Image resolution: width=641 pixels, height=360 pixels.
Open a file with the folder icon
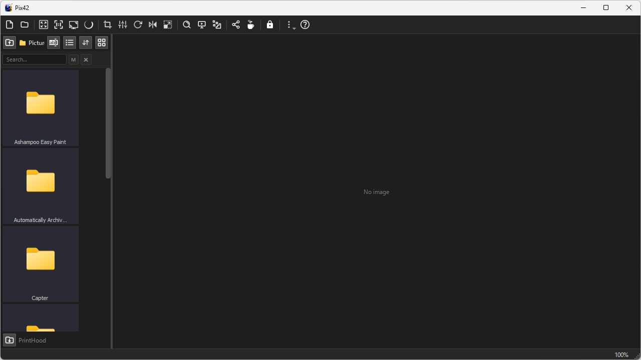[x=24, y=24]
